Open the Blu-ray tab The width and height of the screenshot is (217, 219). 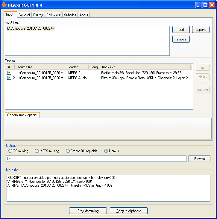[x=38, y=15]
